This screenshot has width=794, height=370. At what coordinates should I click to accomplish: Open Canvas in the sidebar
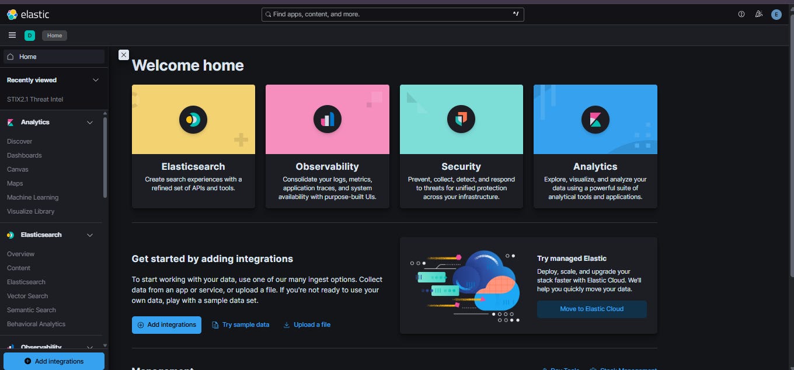click(x=18, y=169)
